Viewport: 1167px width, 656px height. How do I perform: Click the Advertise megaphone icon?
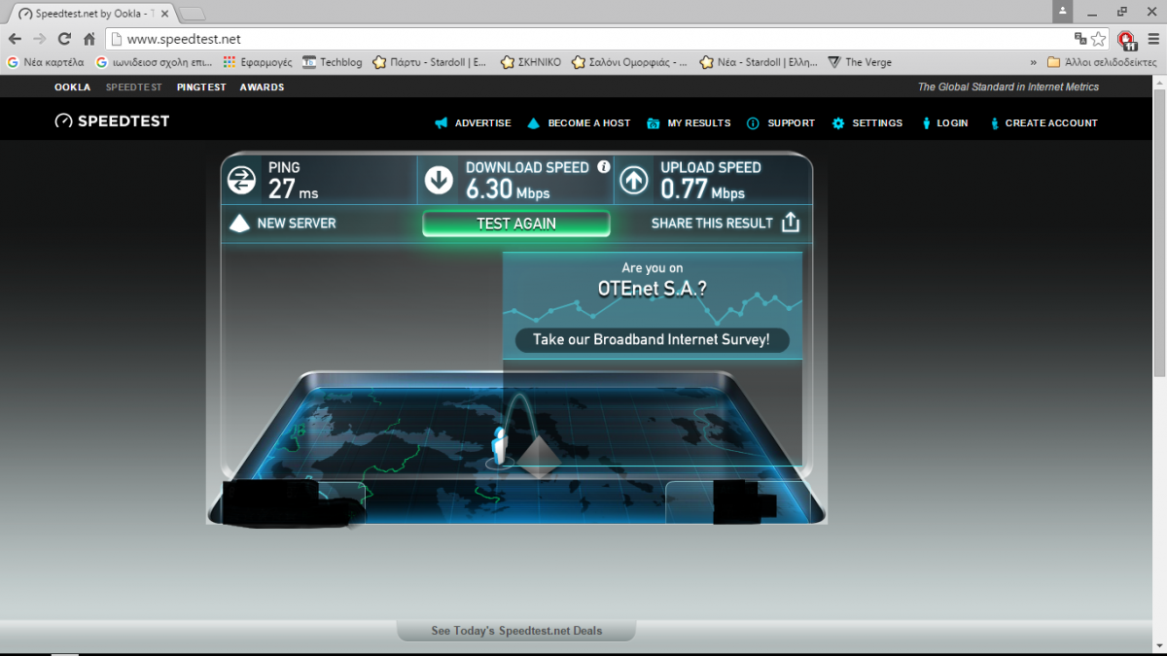(x=442, y=123)
